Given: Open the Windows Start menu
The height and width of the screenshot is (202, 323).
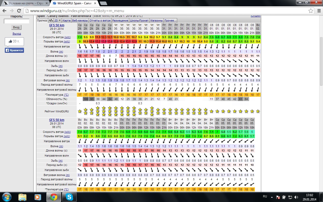Looking at the screenshot, I should [x=7, y=197].
